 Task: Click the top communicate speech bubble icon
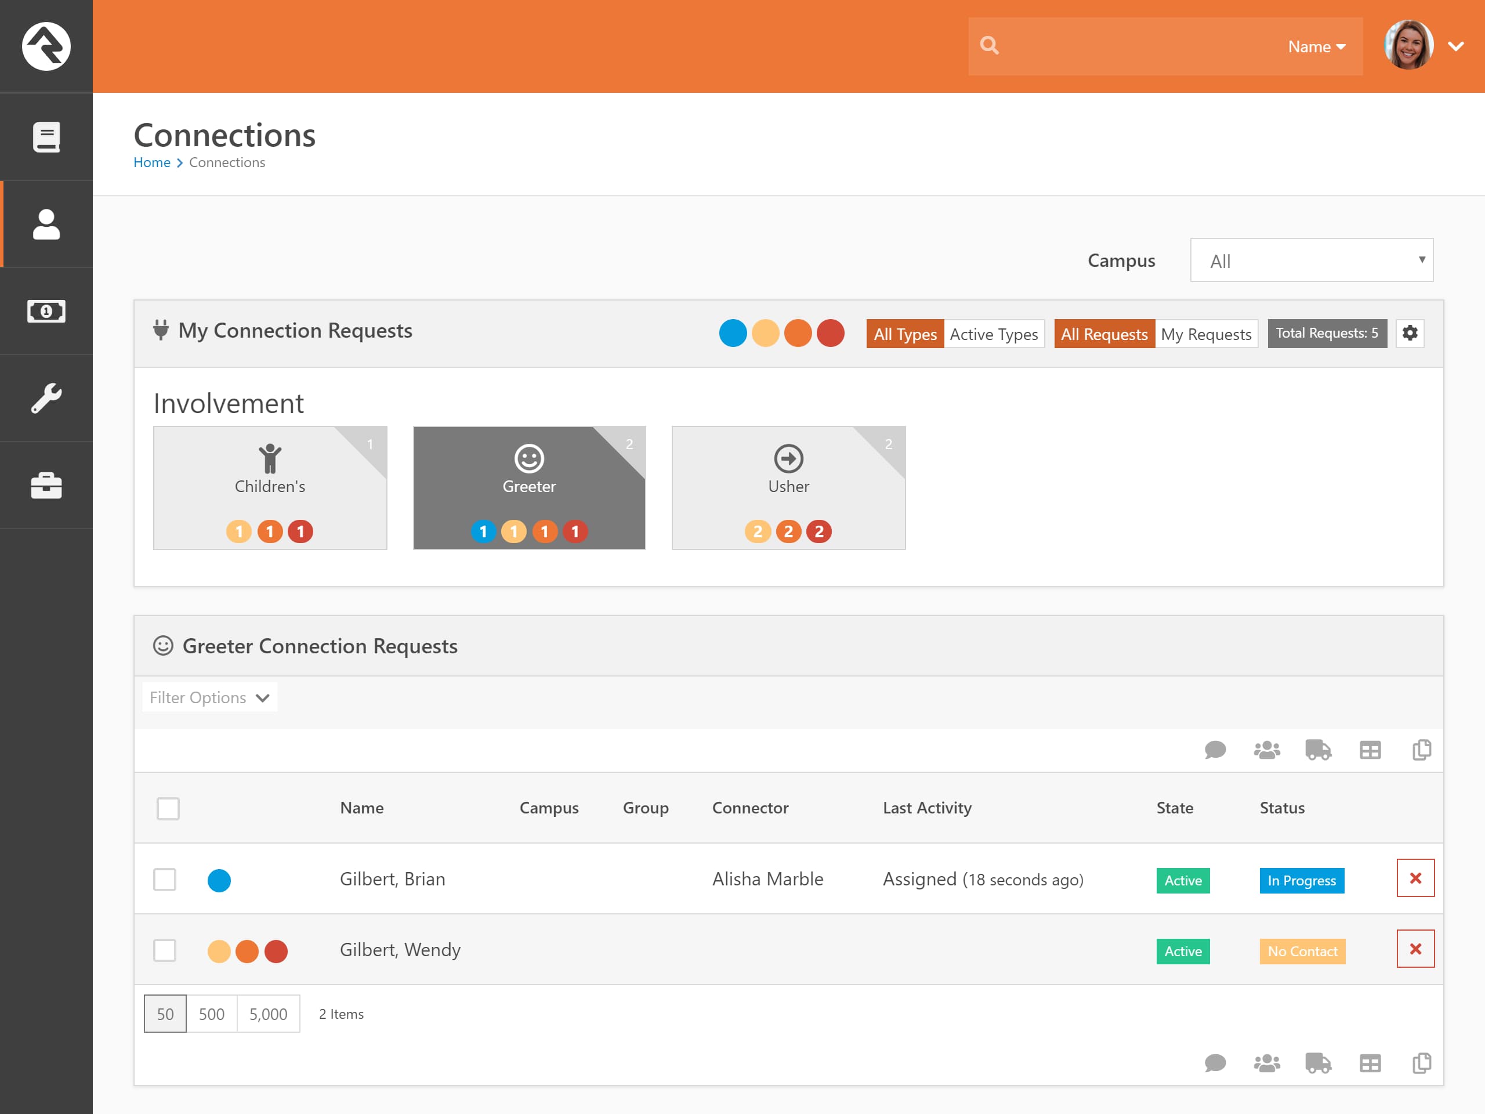[x=1215, y=750]
